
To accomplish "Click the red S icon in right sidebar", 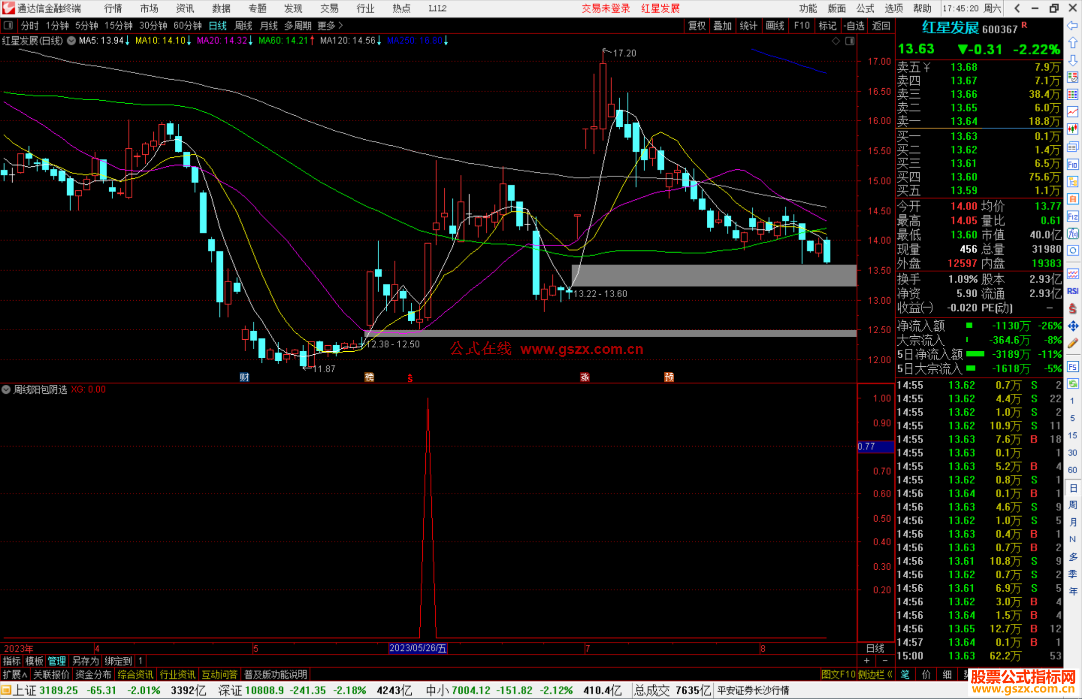I will 1072,309.
